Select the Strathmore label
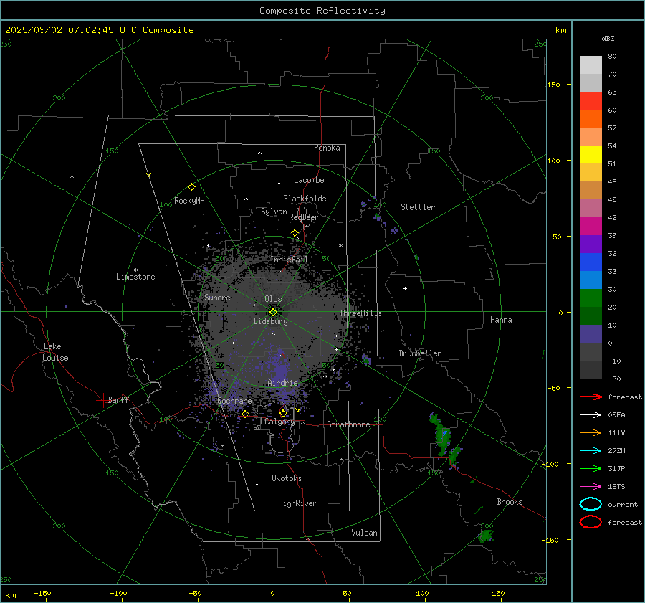 point(348,424)
